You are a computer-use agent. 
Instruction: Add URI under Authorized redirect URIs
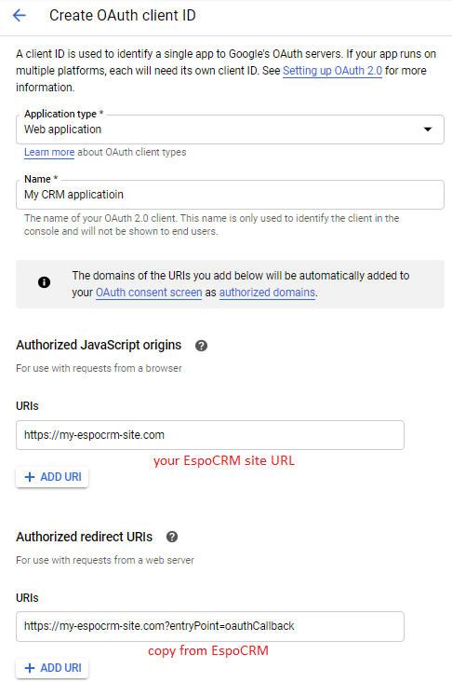pyautogui.click(x=52, y=668)
